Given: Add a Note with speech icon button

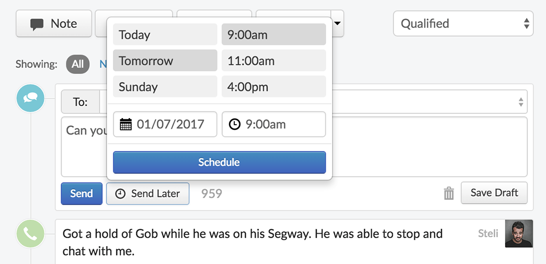Looking at the screenshot, I should click(54, 23).
